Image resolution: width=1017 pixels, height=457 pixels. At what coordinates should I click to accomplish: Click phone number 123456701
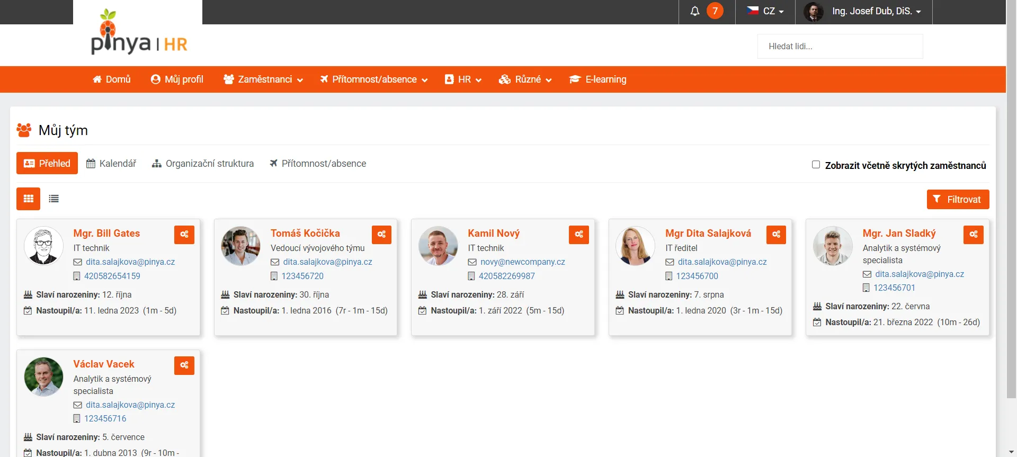[x=894, y=288]
